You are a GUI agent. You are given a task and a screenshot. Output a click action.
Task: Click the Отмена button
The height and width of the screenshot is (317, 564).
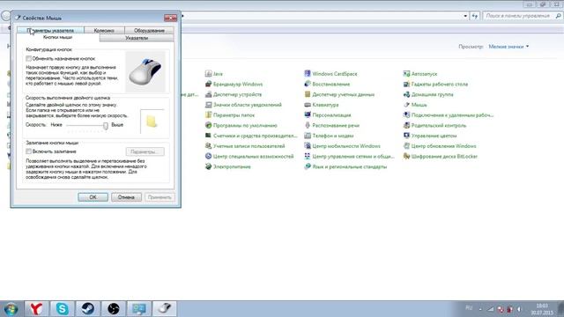tap(126, 197)
